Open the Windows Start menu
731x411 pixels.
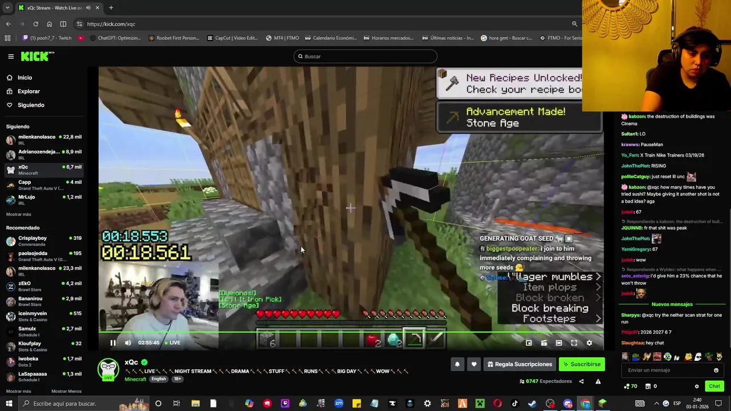pyautogui.click(x=9, y=404)
